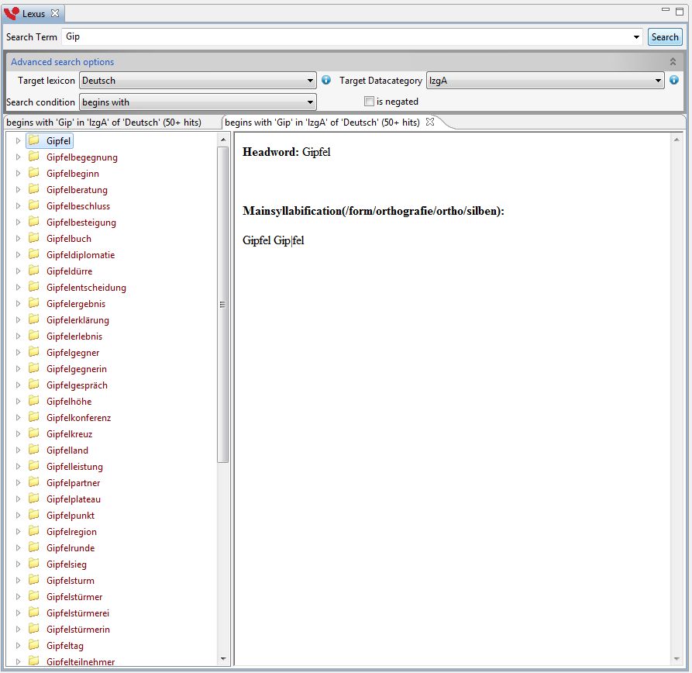This screenshot has height=673, width=692.
Task: Click into the Search Term field
Action: pos(349,36)
